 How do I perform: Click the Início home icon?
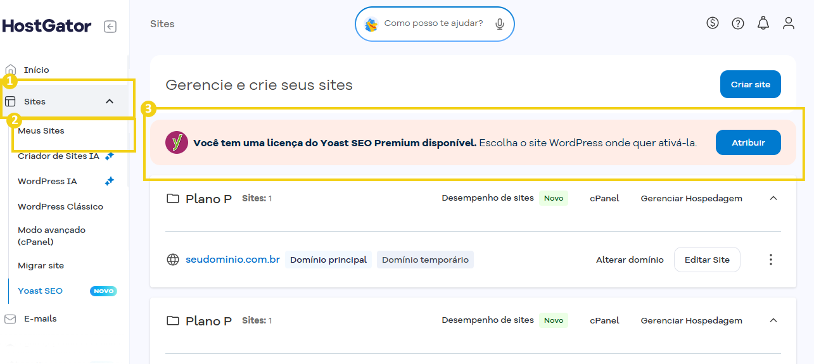(10, 70)
